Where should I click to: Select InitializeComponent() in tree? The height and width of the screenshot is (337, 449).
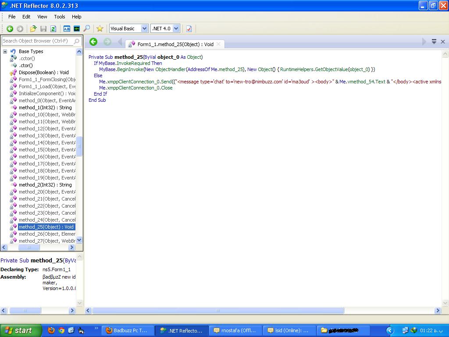click(x=47, y=93)
